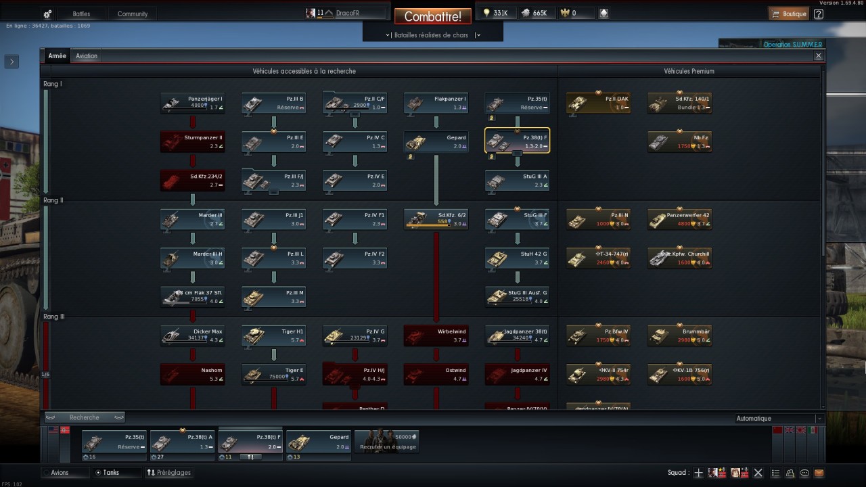Select the Pz.II DAK premium tank
The height and width of the screenshot is (487, 866).
pos(599,103)
